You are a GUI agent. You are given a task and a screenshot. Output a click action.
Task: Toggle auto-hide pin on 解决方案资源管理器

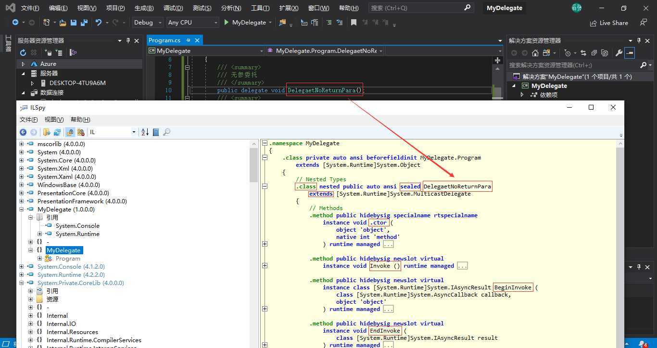click(x=639, y=40)
